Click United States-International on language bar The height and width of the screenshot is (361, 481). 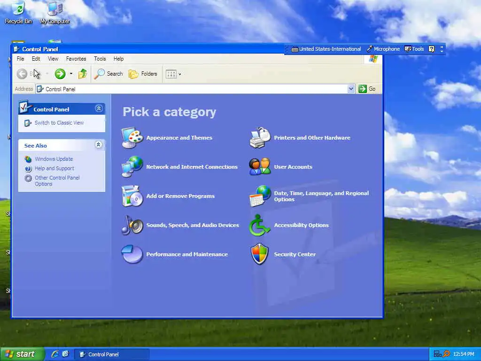[x=326, y=49]
